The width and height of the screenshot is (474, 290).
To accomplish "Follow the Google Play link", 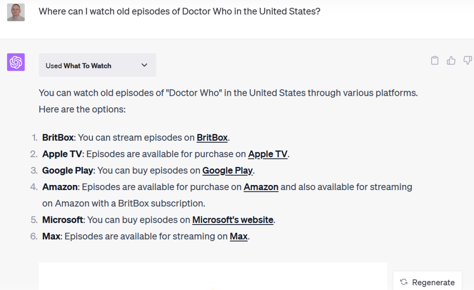I will pyautogui.click(x=227, y=171).
